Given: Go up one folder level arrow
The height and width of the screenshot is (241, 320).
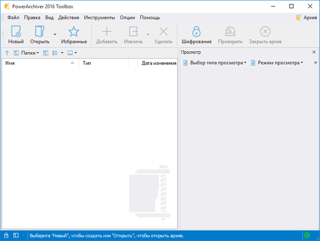Looking at the screenshot, I should [x=7, y=53].
